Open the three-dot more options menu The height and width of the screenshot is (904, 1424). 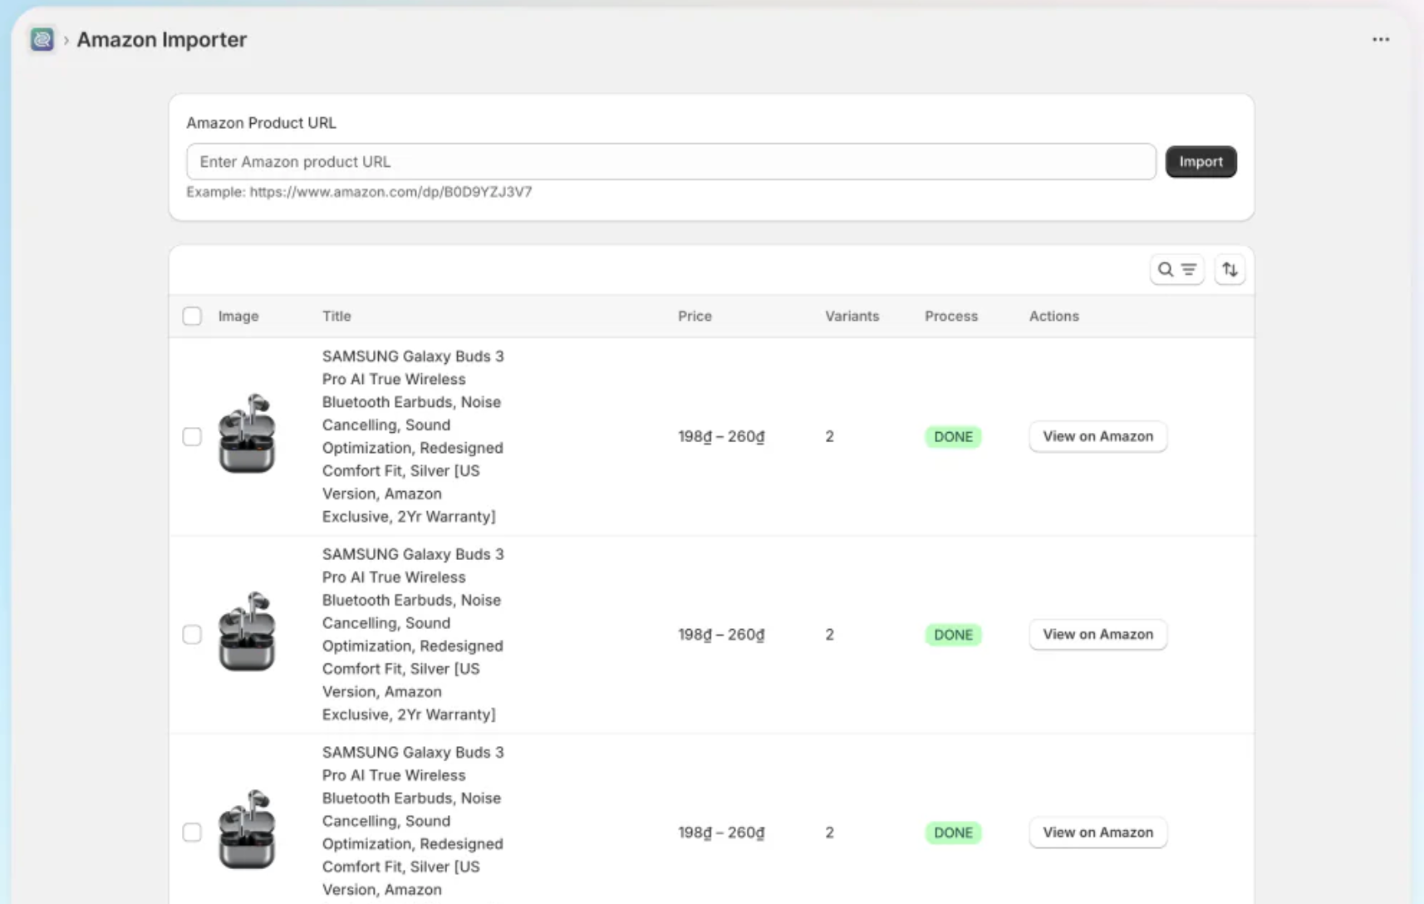(x=1381, y=39)
